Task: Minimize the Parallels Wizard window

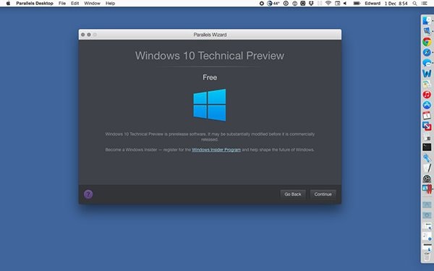Action: point(89,35)
